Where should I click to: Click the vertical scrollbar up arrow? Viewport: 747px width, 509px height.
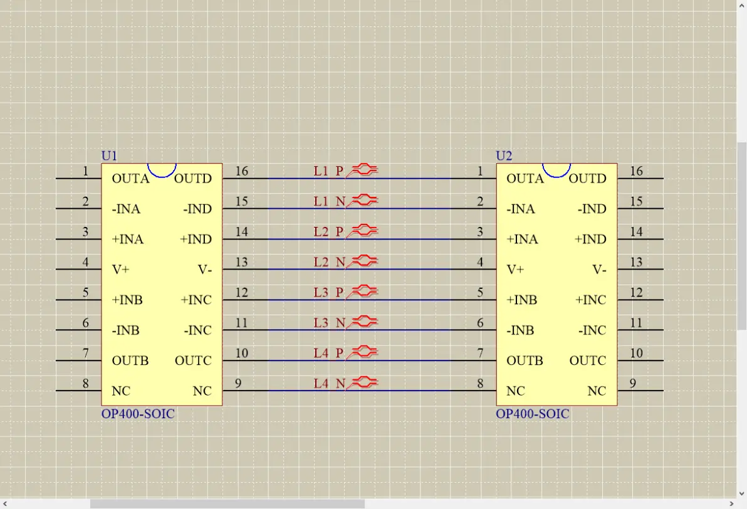[x=742, y=5]
